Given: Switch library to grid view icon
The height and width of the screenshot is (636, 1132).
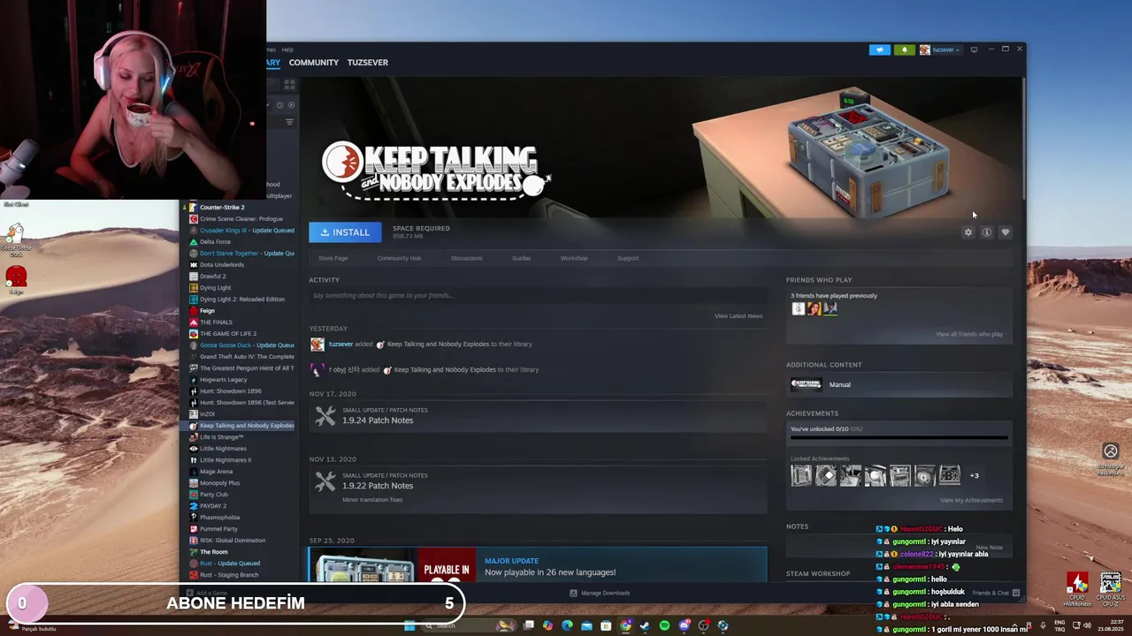Looking at the screenshot, I should tap(291, 84).
